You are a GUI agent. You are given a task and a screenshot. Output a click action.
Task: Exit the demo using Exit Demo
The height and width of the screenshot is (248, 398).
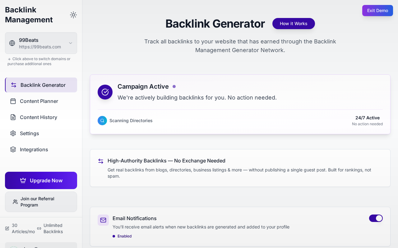pos(377,11)
